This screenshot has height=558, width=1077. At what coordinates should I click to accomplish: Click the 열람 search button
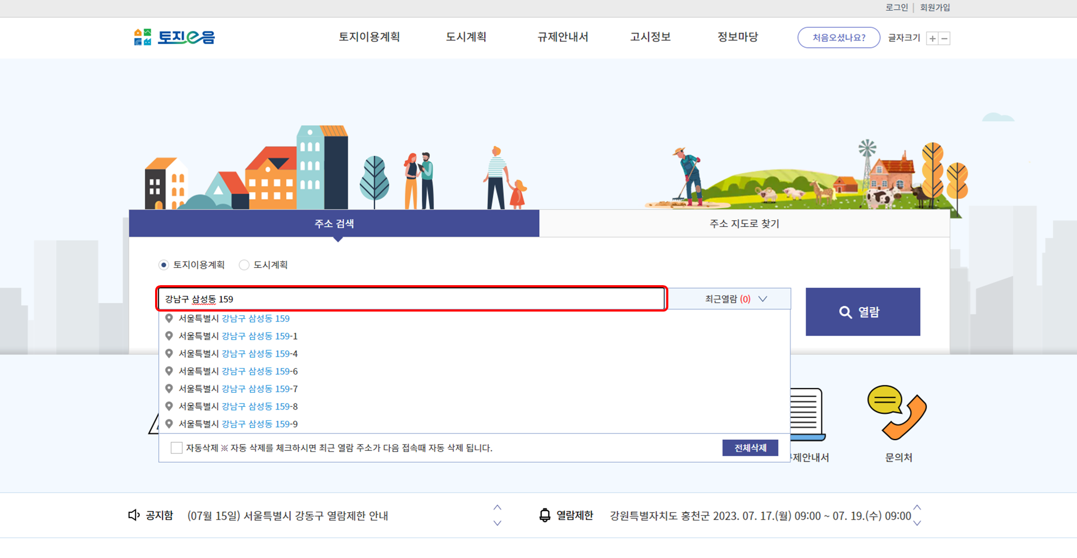click(x=863, y=312)
